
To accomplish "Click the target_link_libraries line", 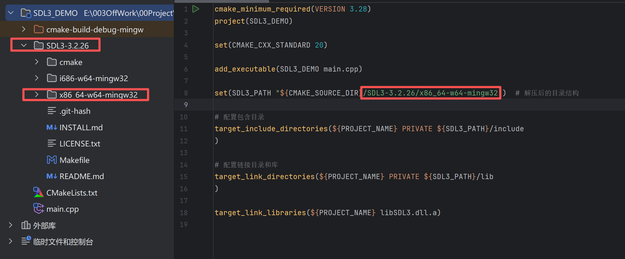I will tap(328, 213).
